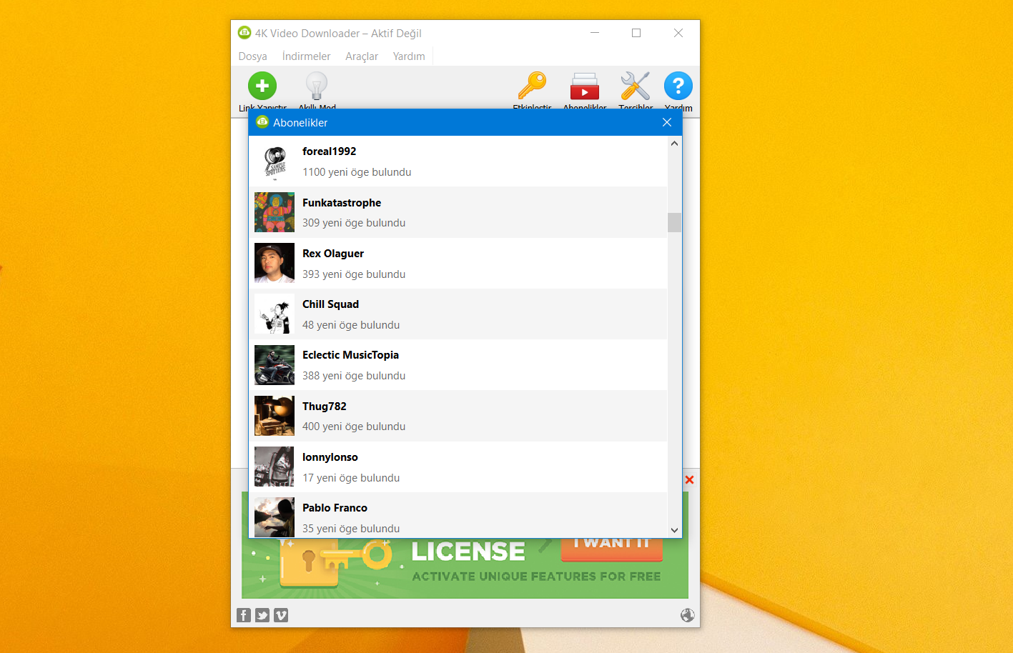Select the Pablo Franco subscription name
The height and width of the screenshot is (653, 1013).
tap(335, 508)
